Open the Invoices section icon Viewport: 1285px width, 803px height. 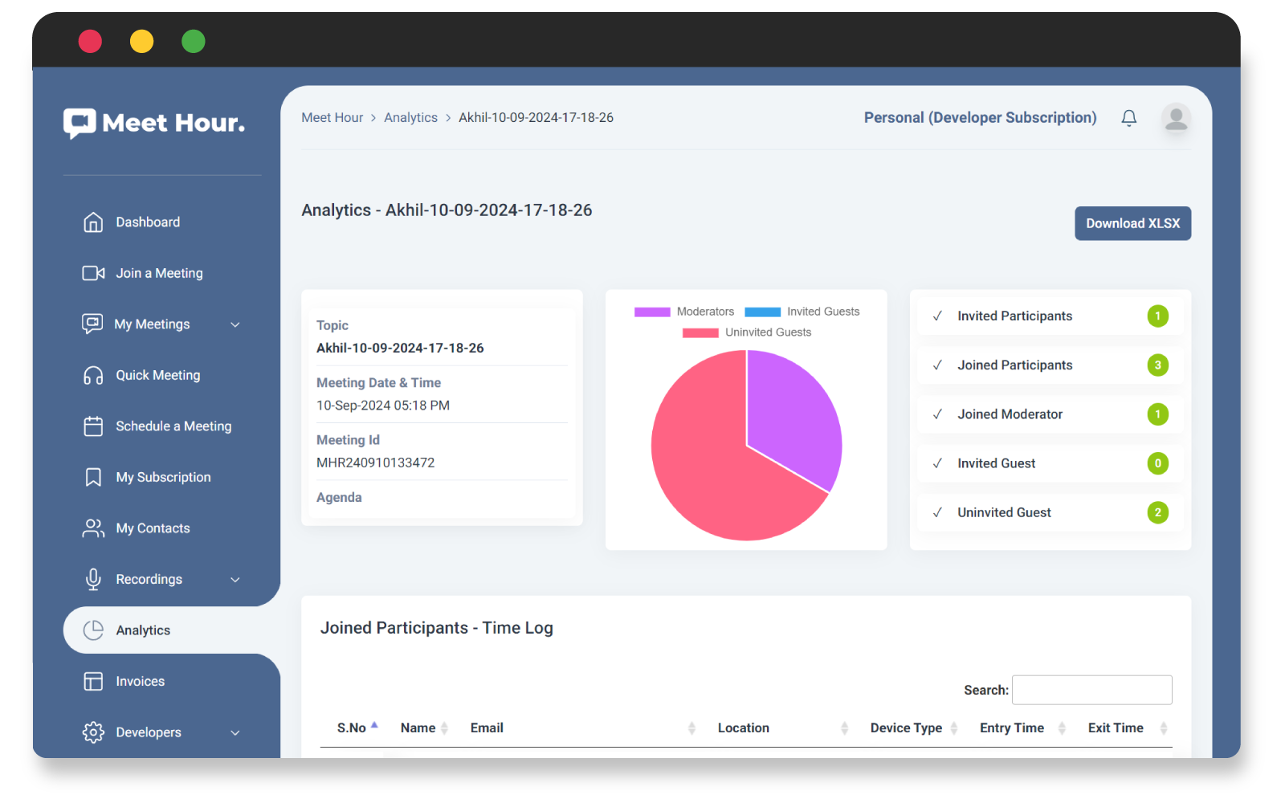point(92,681)
